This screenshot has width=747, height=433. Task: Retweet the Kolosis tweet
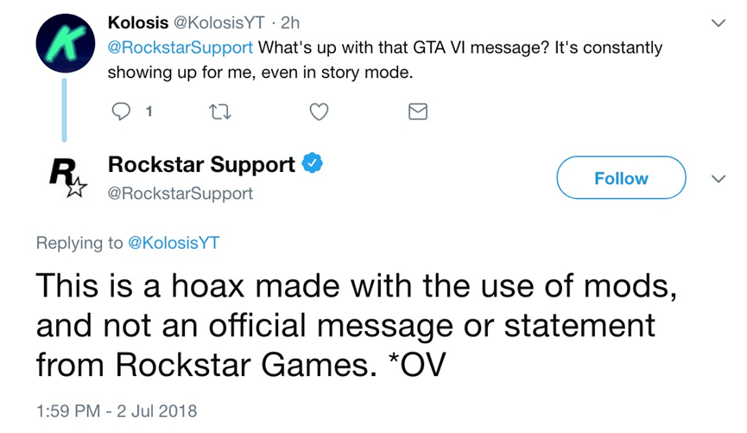click(x=219, y=111)
